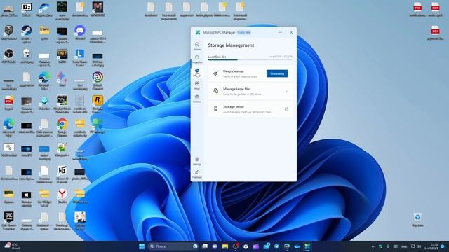Click the blue Processing button
This screenshot has width=449, height=252.
click(277, 73)
